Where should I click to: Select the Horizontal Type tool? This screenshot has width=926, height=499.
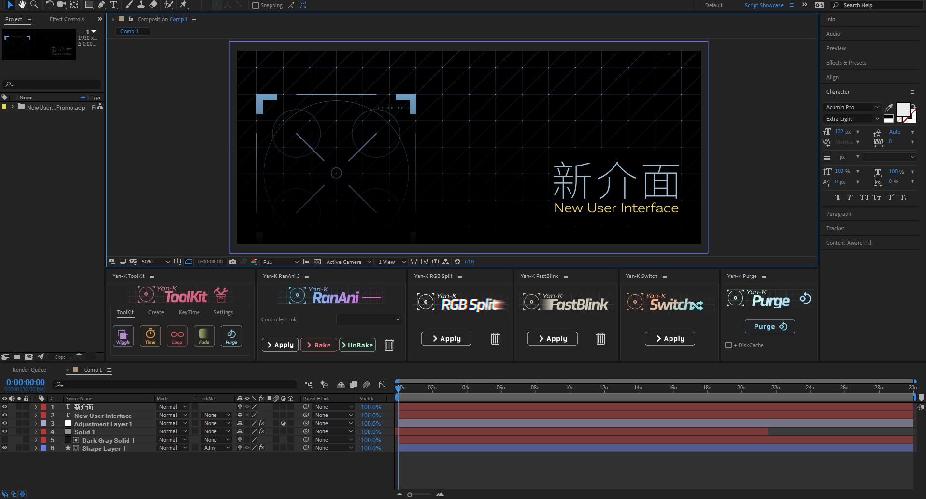(x=114, y=5)
